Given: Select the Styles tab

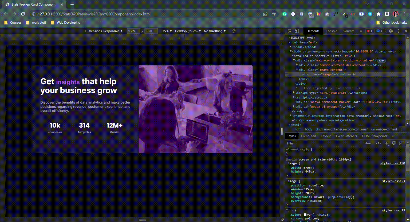Looking at the screenshot, I should tap(291, 136).
